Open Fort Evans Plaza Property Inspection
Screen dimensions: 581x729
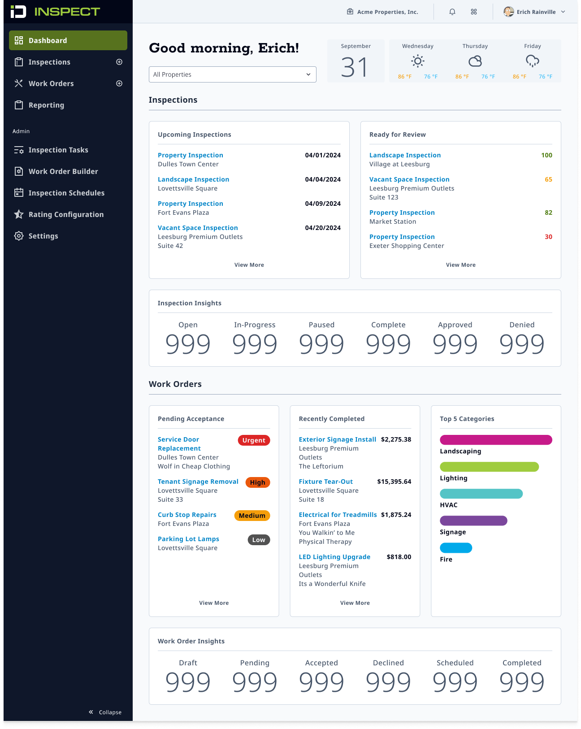click(191, 204)
